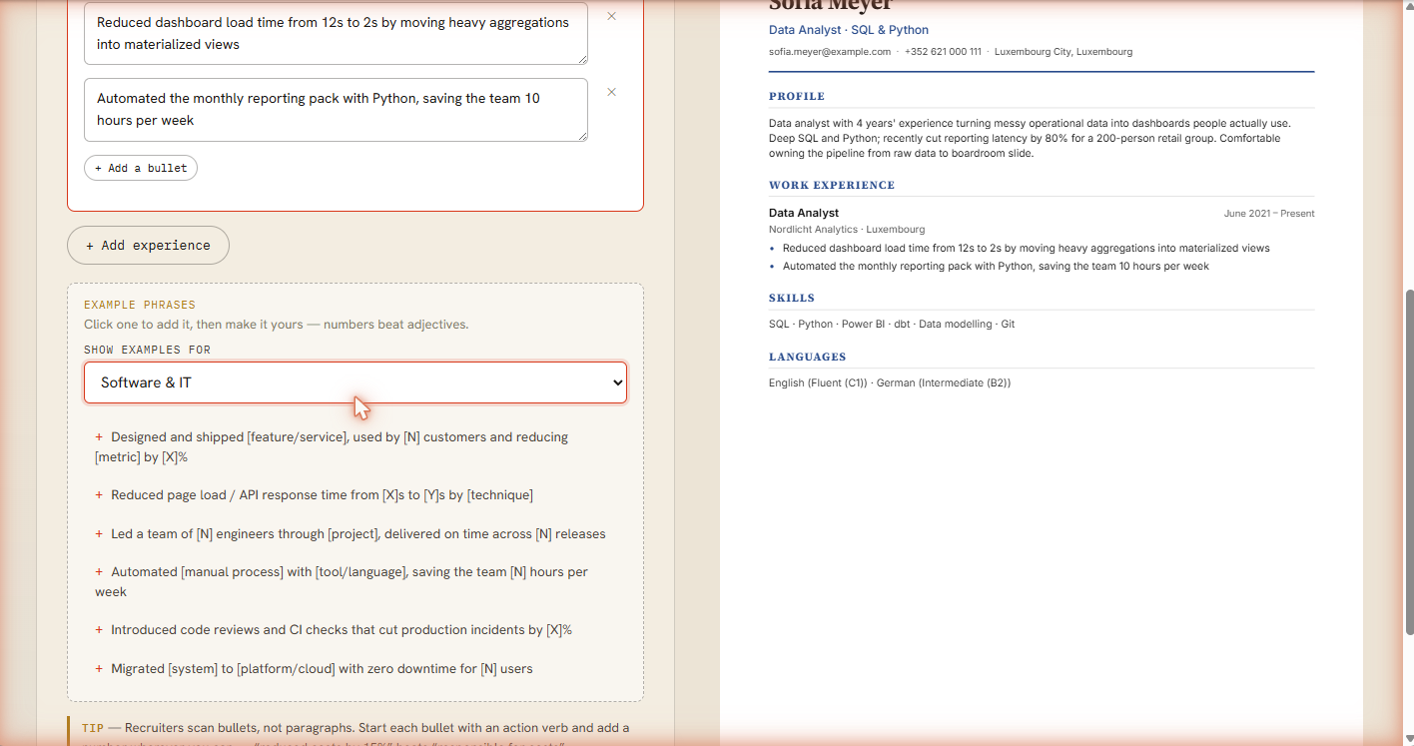The height and width of the screenshot is (746, 1414).
Task: Remove the dashboard load time bullet
Action: [612, 16]
